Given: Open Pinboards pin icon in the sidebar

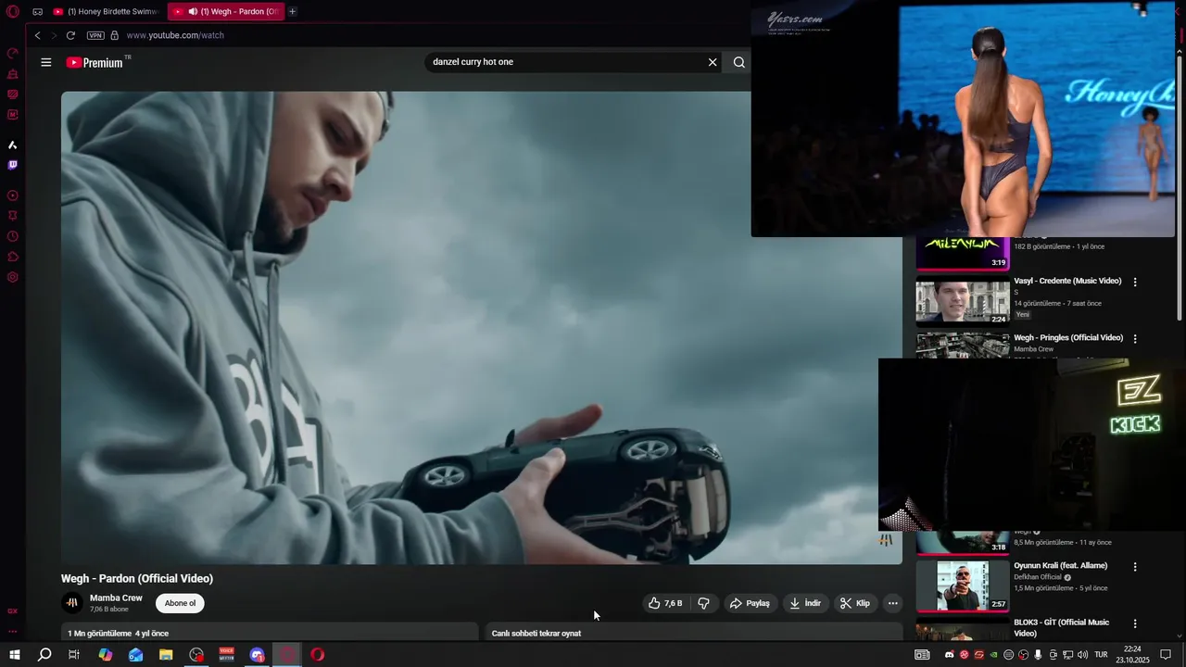Looking at the screenshot, I should point(13,216).
